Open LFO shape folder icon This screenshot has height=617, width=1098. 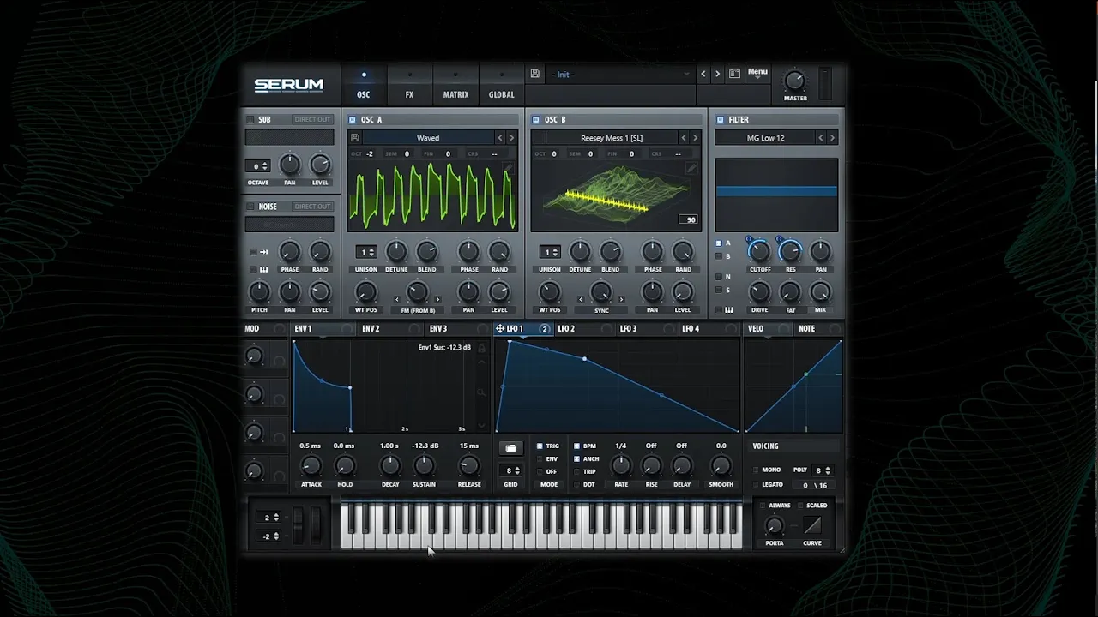(x=510, y=448)
